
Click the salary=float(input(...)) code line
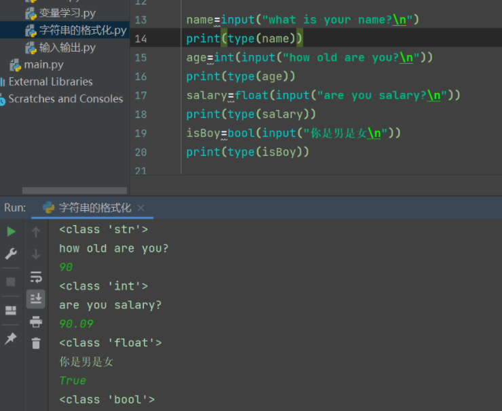323,95
